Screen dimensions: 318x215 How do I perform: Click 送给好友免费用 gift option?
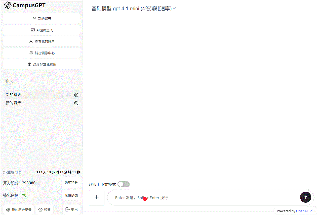[x=42, y=64]
